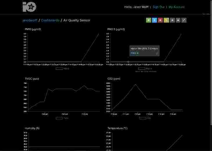This screenshot has height=151, width=212.
Task: Click the PM2.5 chart tooltip box
Action: tap(144, 51)
